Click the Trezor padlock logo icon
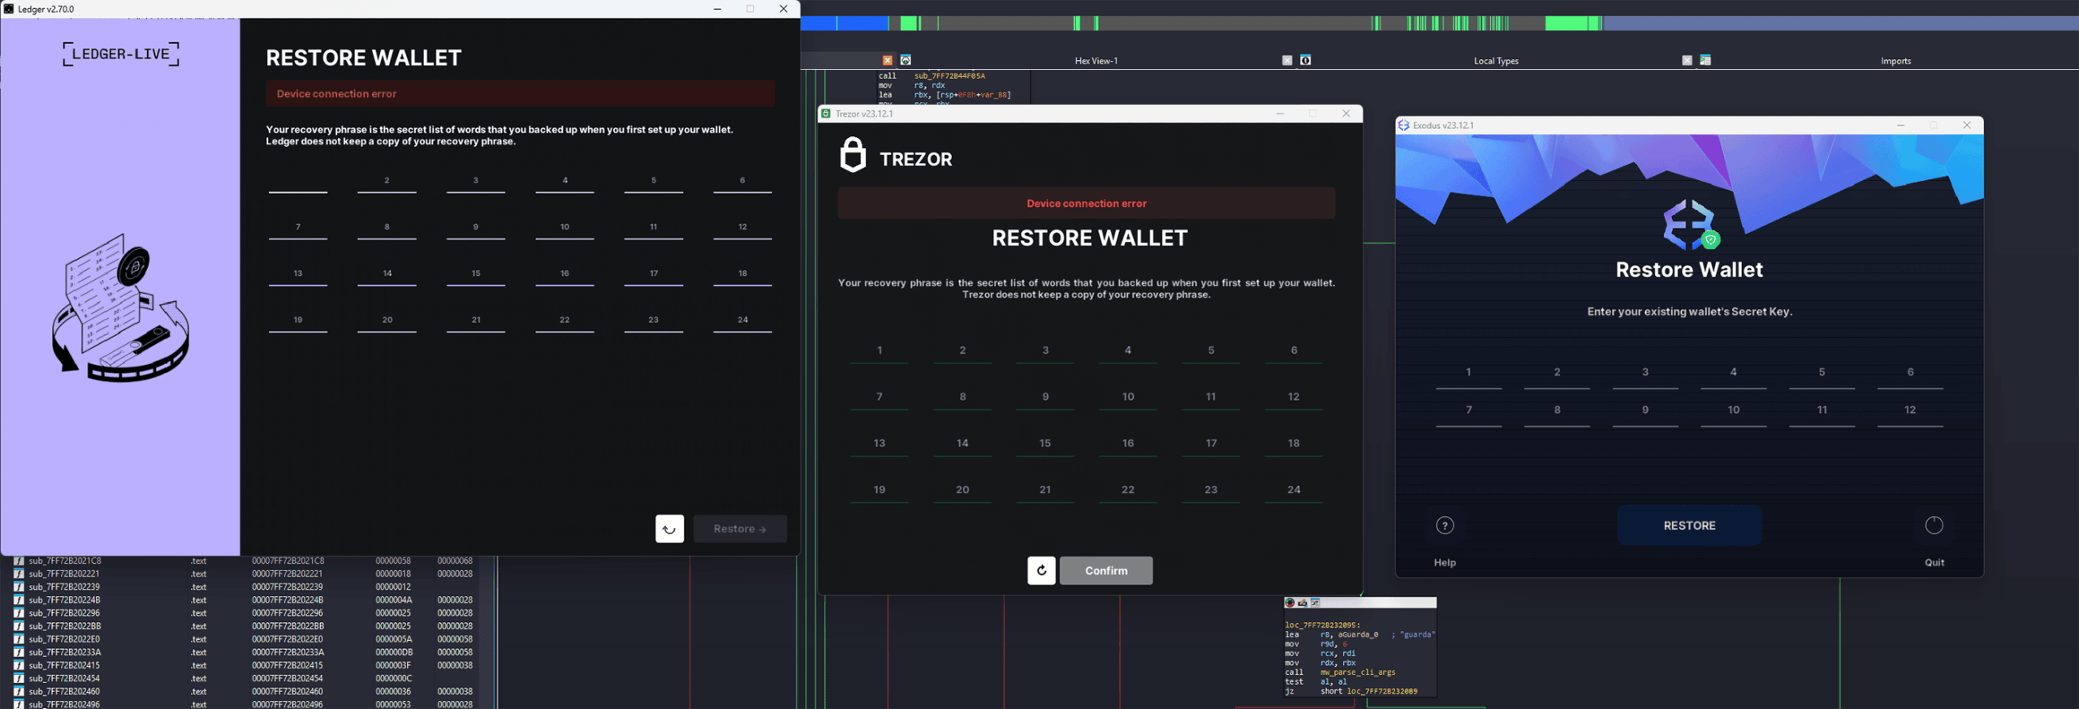Viewport: 2079px width, 709px height. click(853, 154)
